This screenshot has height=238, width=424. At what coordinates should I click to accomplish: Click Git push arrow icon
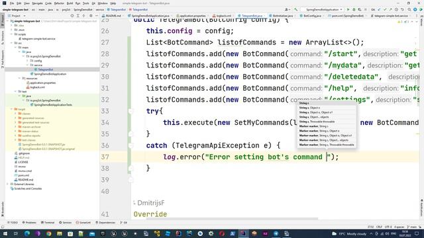point(390,9)
